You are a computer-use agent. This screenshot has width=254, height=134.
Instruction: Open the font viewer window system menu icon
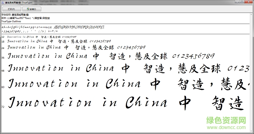[2, 2]
